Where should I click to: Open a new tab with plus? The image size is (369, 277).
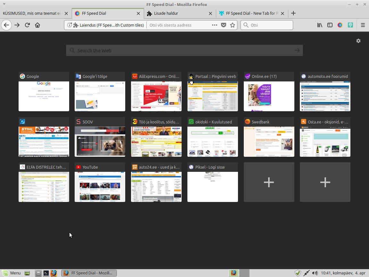tap(293, 13)
